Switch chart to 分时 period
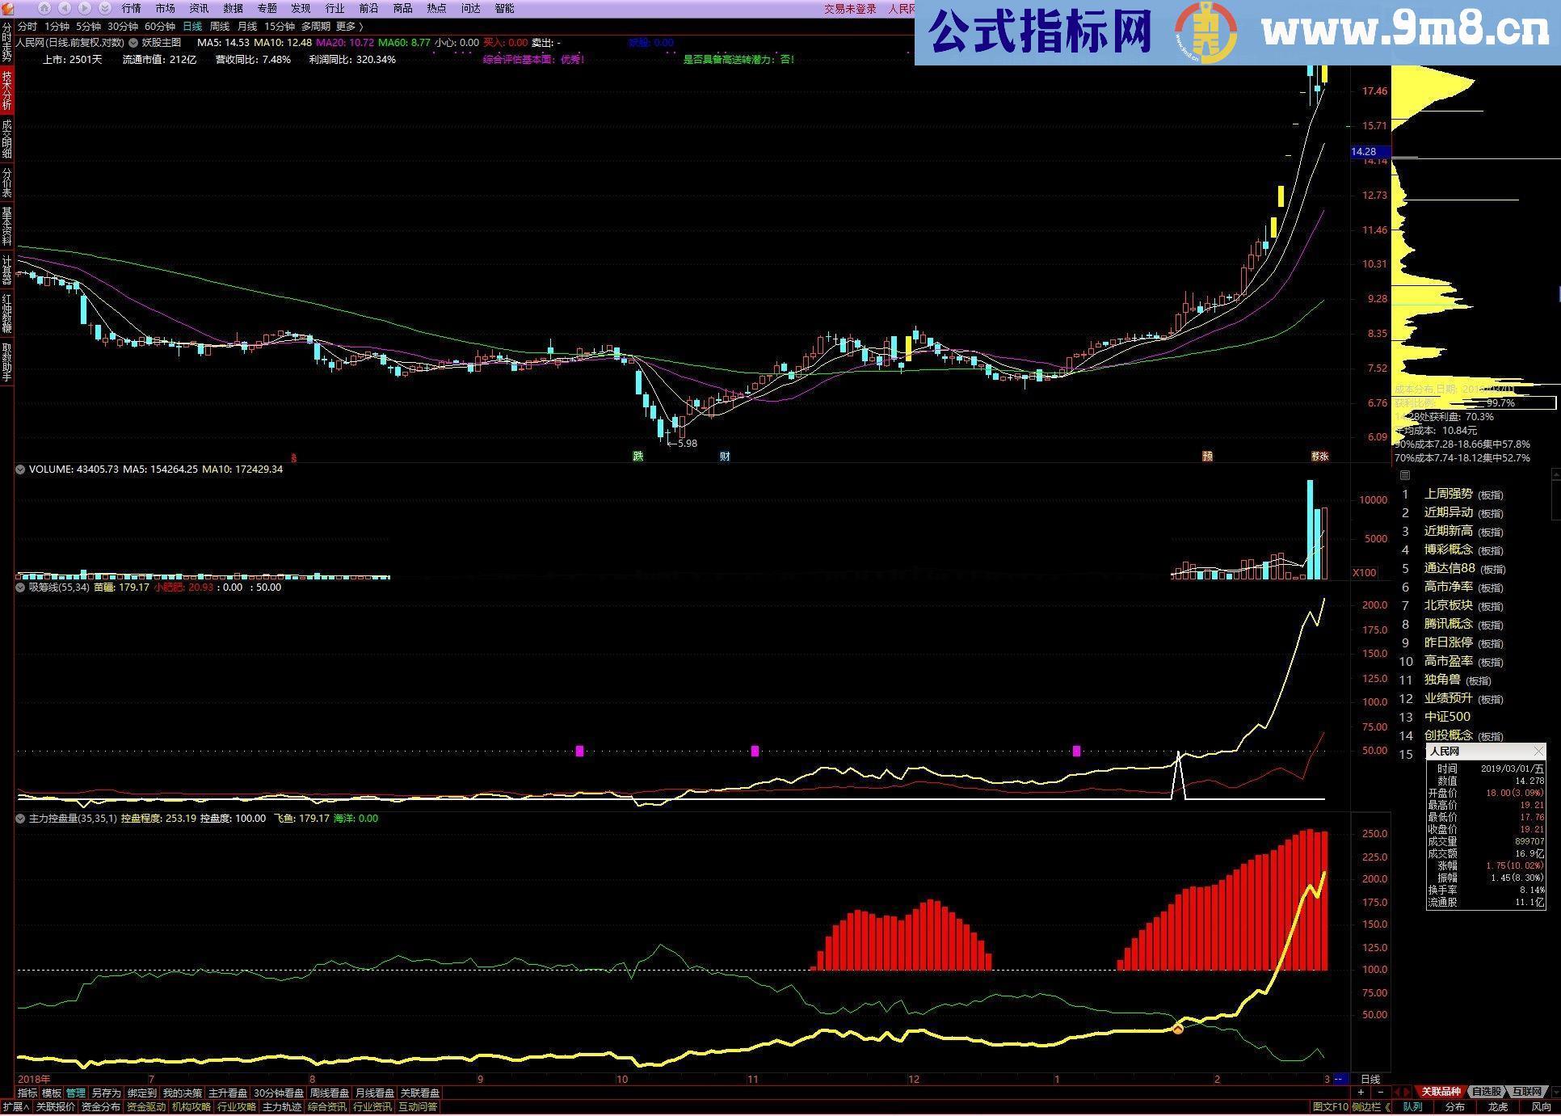 27,27
